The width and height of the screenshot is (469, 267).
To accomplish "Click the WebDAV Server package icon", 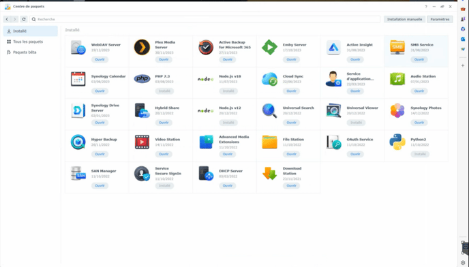I will pos(78,47).
